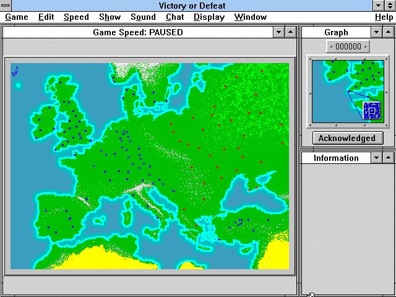Open the Edit menu
Screen dimensions: 396x297
click(x=46, y=17)
